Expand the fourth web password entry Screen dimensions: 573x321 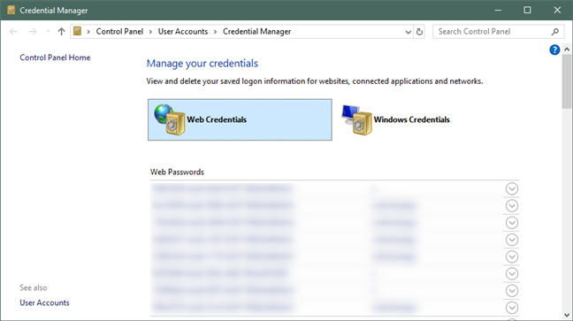coord(512,240)
